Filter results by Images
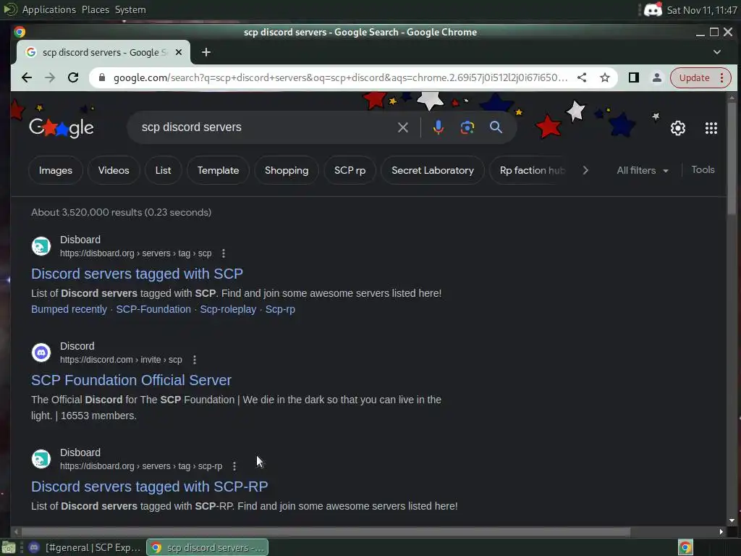 [x=56, y=170]
